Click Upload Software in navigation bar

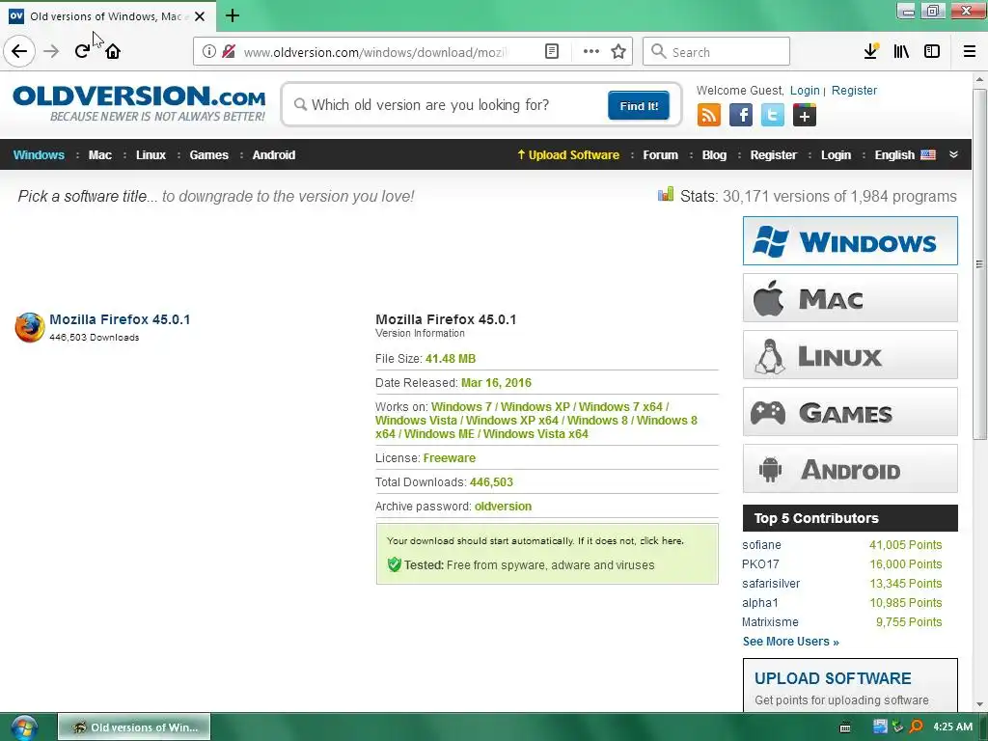(x=568, y=155)
